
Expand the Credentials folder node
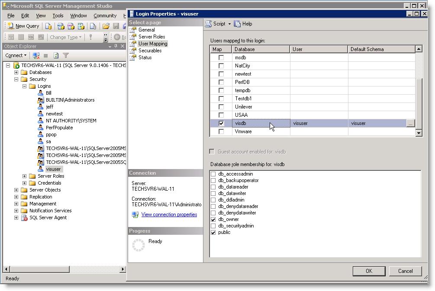pyautogui.click(x=24, y=183)
